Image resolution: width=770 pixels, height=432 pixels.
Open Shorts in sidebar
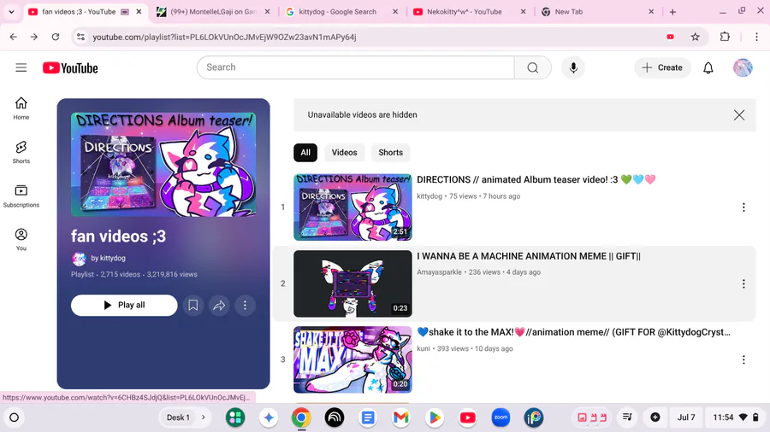point(21,152)
